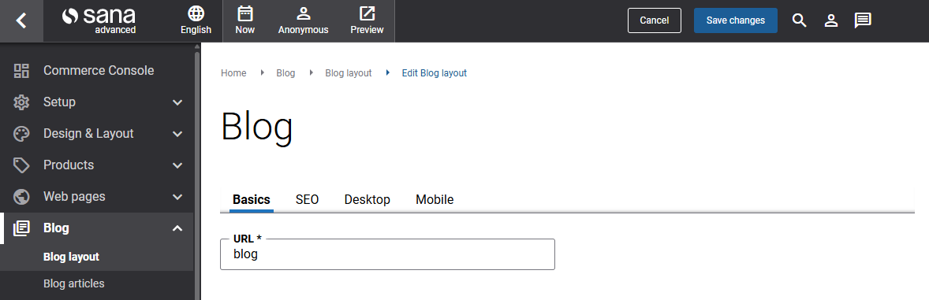This screenshot has width=929, height=300.
Task: Expand the Design & Layout chevron
Action: click(177, 134)
